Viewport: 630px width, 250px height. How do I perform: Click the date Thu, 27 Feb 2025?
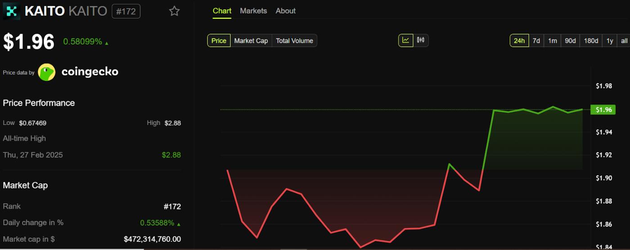(33, 155)
